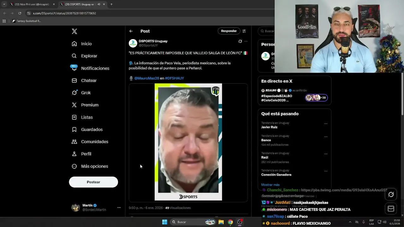This screenshot has width=404, height=227.
Task: Open DSPORTS Uruguay name link
Action: [x=153, y=41]
